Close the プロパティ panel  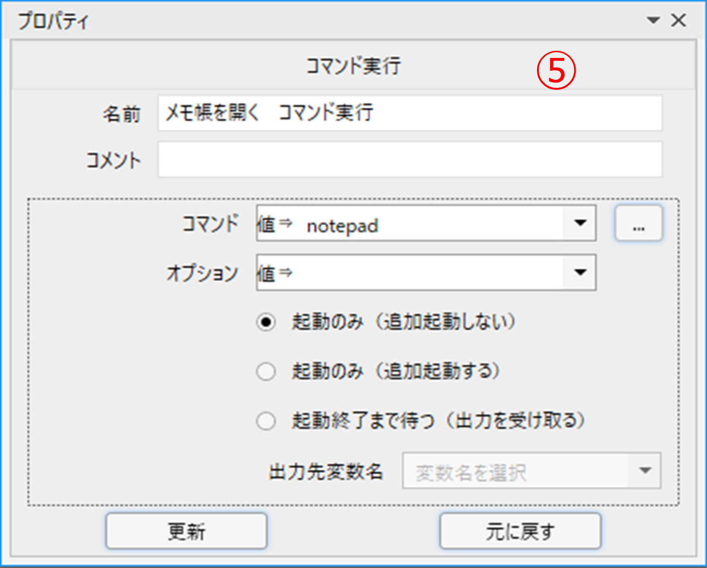coord(679,20)
